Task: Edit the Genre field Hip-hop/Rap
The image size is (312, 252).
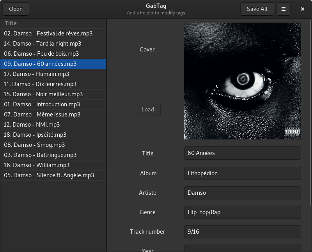Action: pos(242,212)
